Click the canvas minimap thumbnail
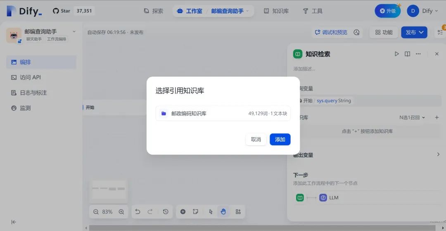The height and width of the screenshot is (231, 446). (108, 190)
